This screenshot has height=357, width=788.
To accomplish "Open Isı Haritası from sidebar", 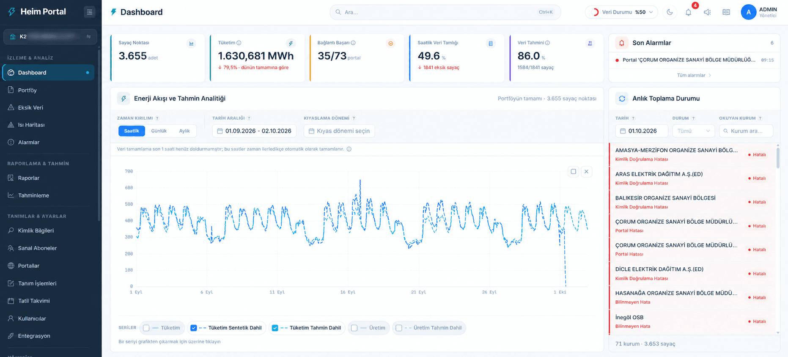I will coord(49,125).
